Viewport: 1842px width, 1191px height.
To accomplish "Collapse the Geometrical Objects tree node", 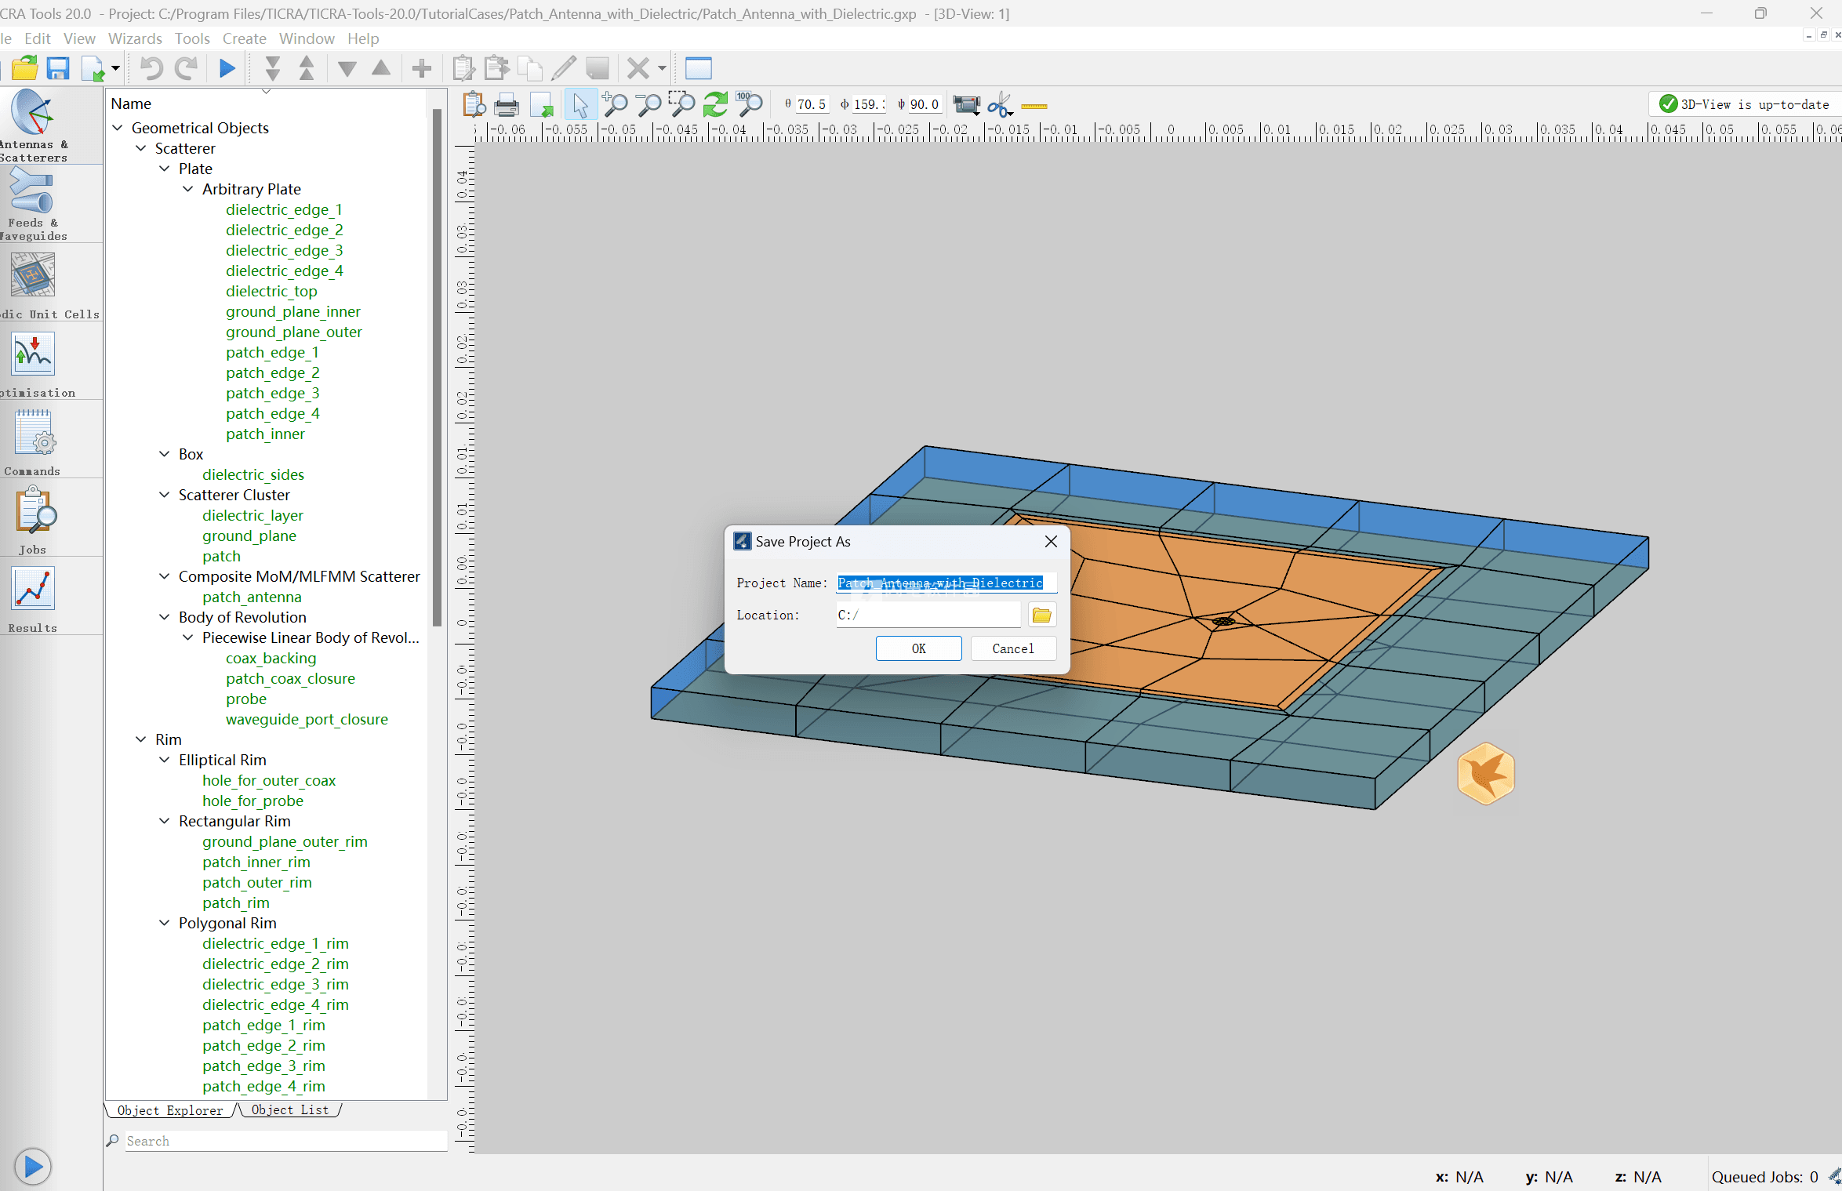I will click(118, 128).
